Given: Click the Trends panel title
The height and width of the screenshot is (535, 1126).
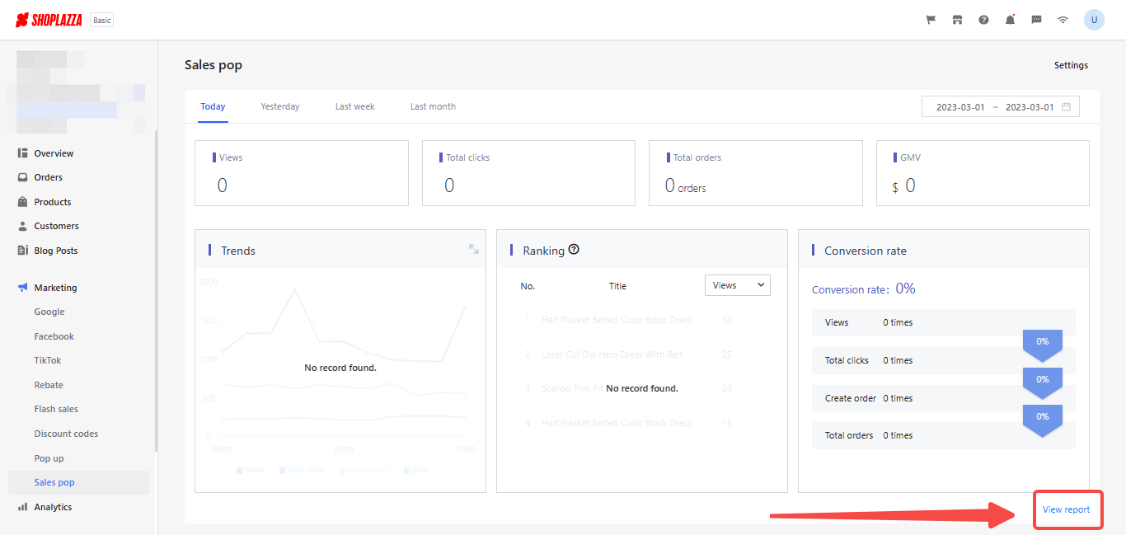Looking at the screenshot, I should 238,251.
